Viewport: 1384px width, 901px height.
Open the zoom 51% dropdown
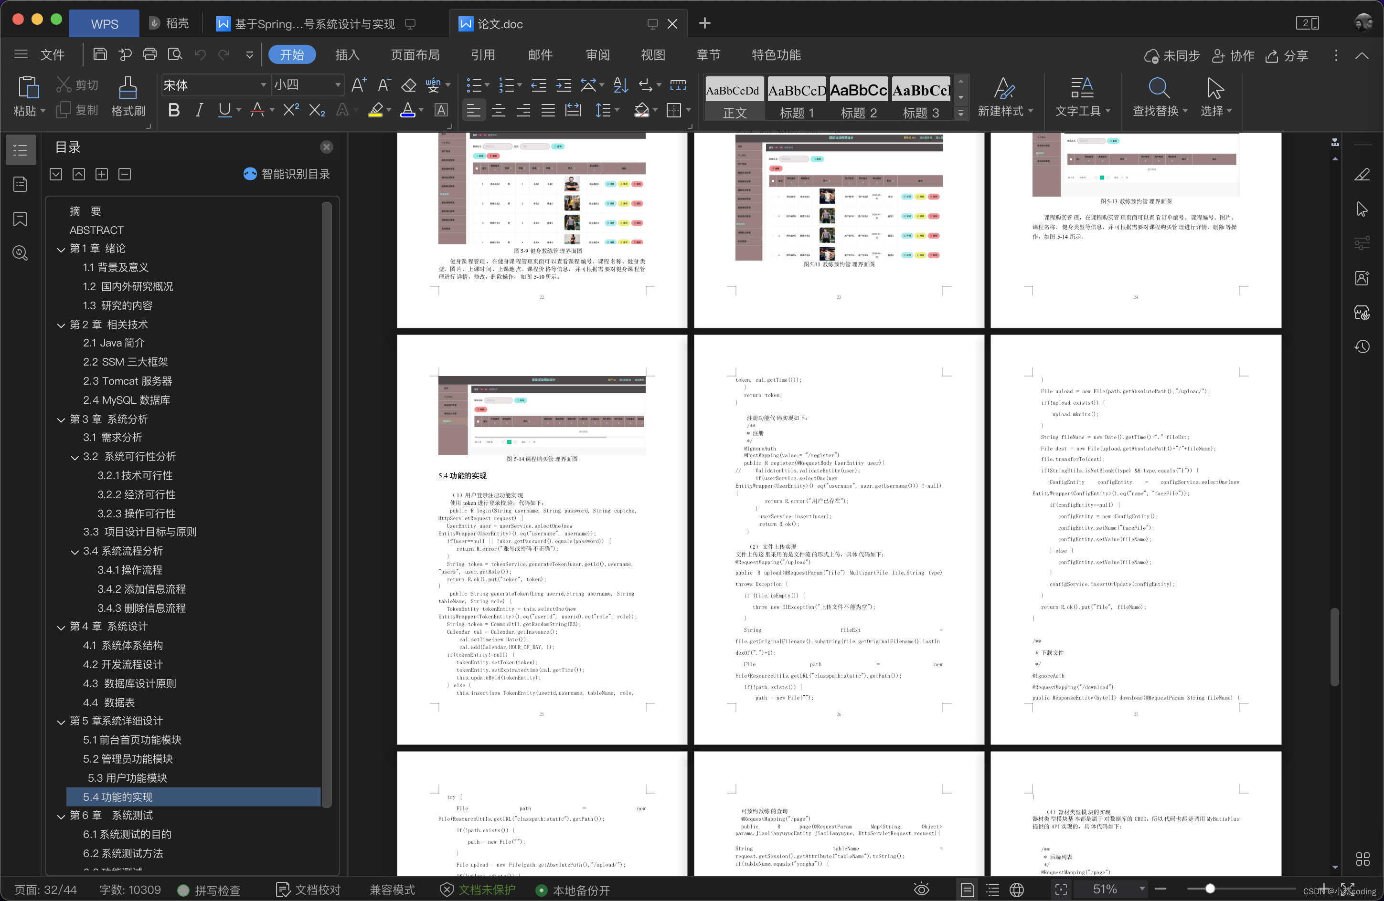(x=1142, y=889)
